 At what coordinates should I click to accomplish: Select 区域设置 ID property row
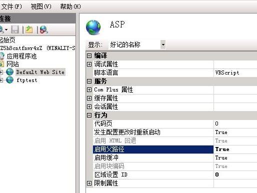click(153, 174)
